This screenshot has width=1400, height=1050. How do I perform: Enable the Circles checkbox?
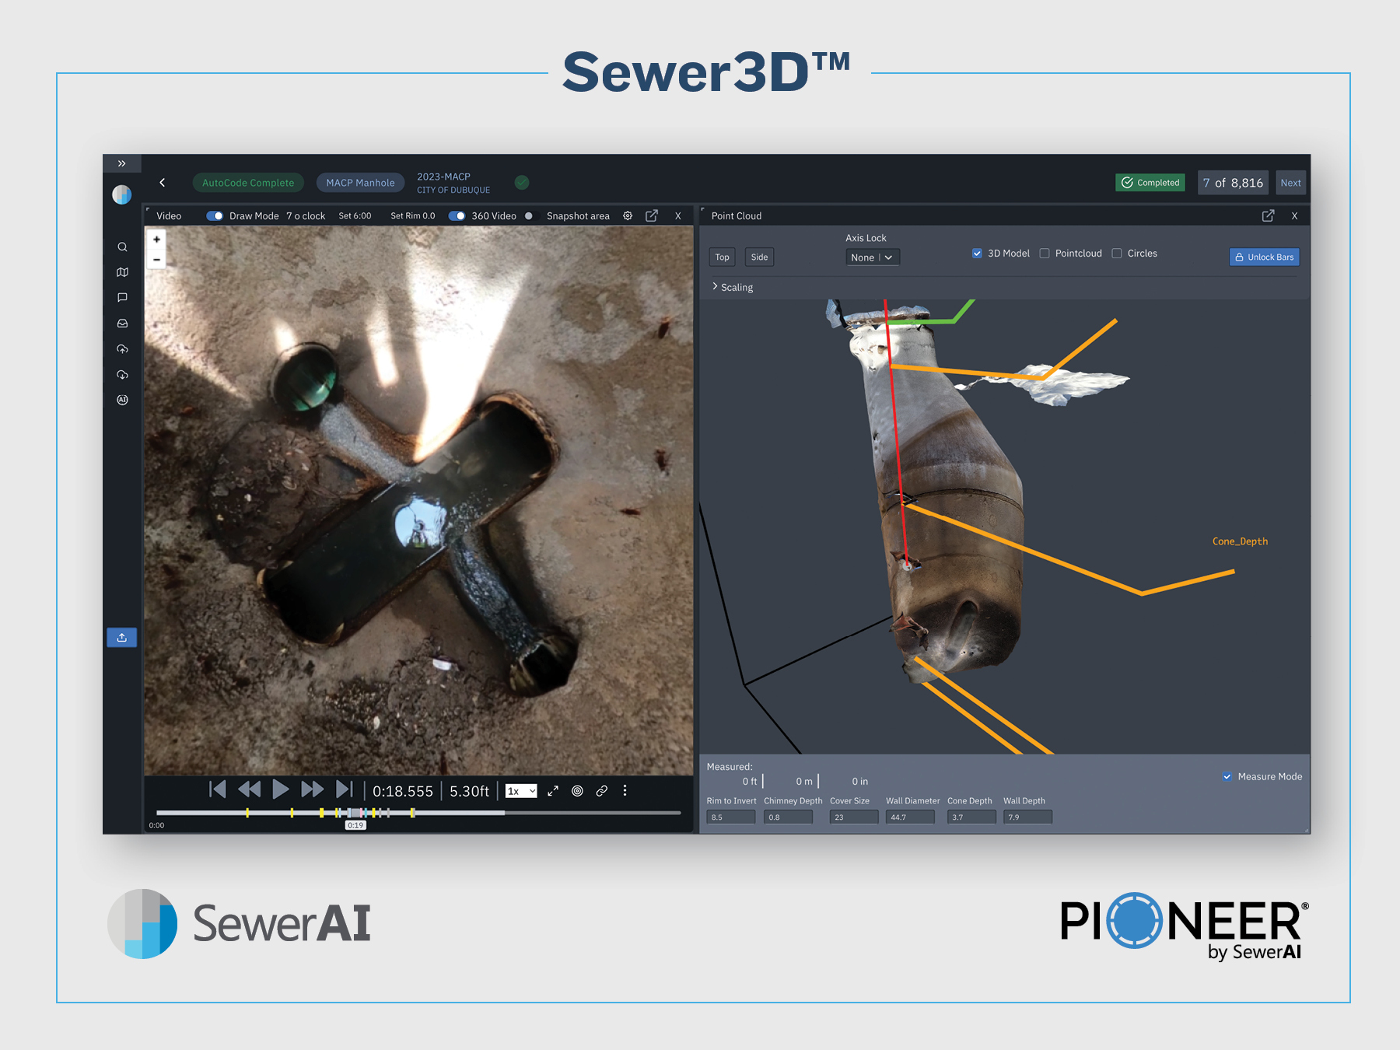(x=1117, y=253)
